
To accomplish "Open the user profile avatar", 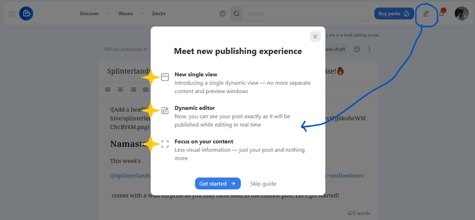I will (461, 14).
